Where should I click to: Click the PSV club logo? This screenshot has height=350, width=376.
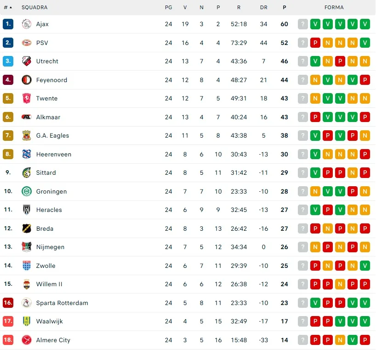(26, 43)
